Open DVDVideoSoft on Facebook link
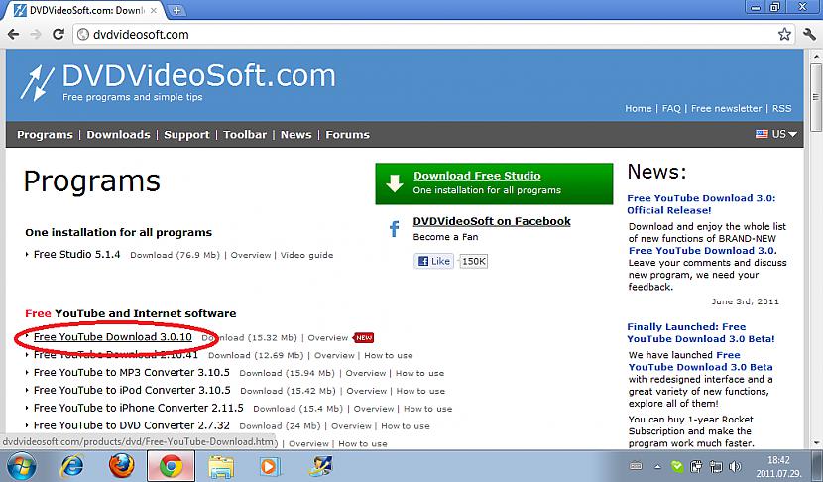 point(491,221)
